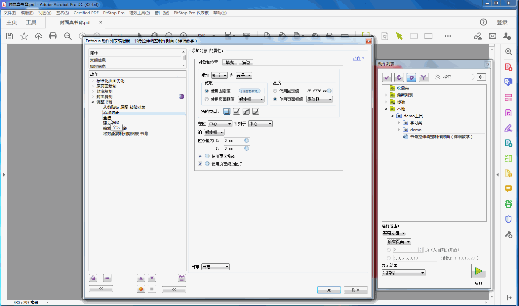
Task: Toggle 使用页面缩放因子 checkbox
Action: pyautogui.click(x=200, y=164)
